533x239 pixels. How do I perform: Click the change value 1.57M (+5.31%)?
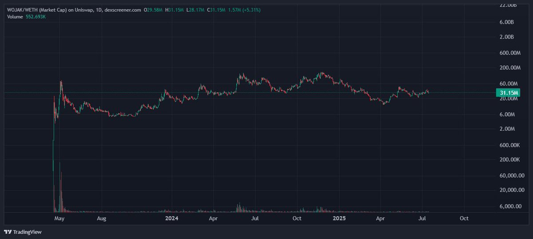[x=244, y=10]
